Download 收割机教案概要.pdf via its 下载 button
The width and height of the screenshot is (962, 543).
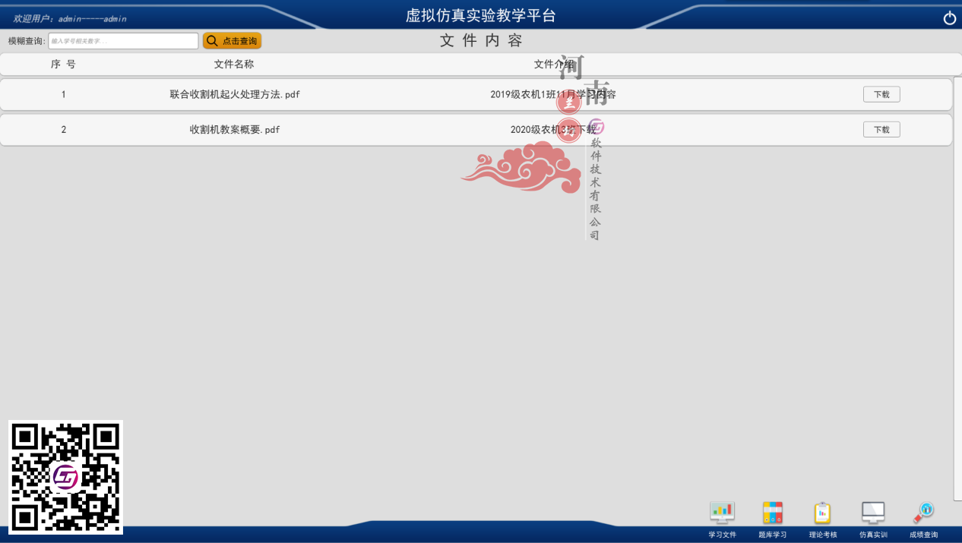(x=881, y=129)
